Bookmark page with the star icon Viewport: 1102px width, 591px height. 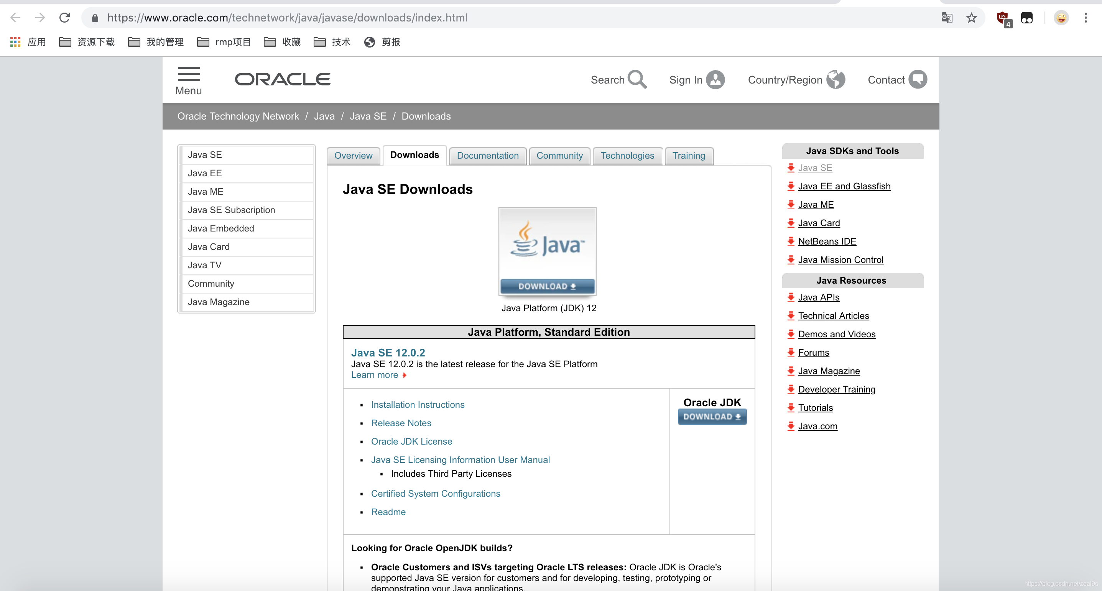[972, 18]
